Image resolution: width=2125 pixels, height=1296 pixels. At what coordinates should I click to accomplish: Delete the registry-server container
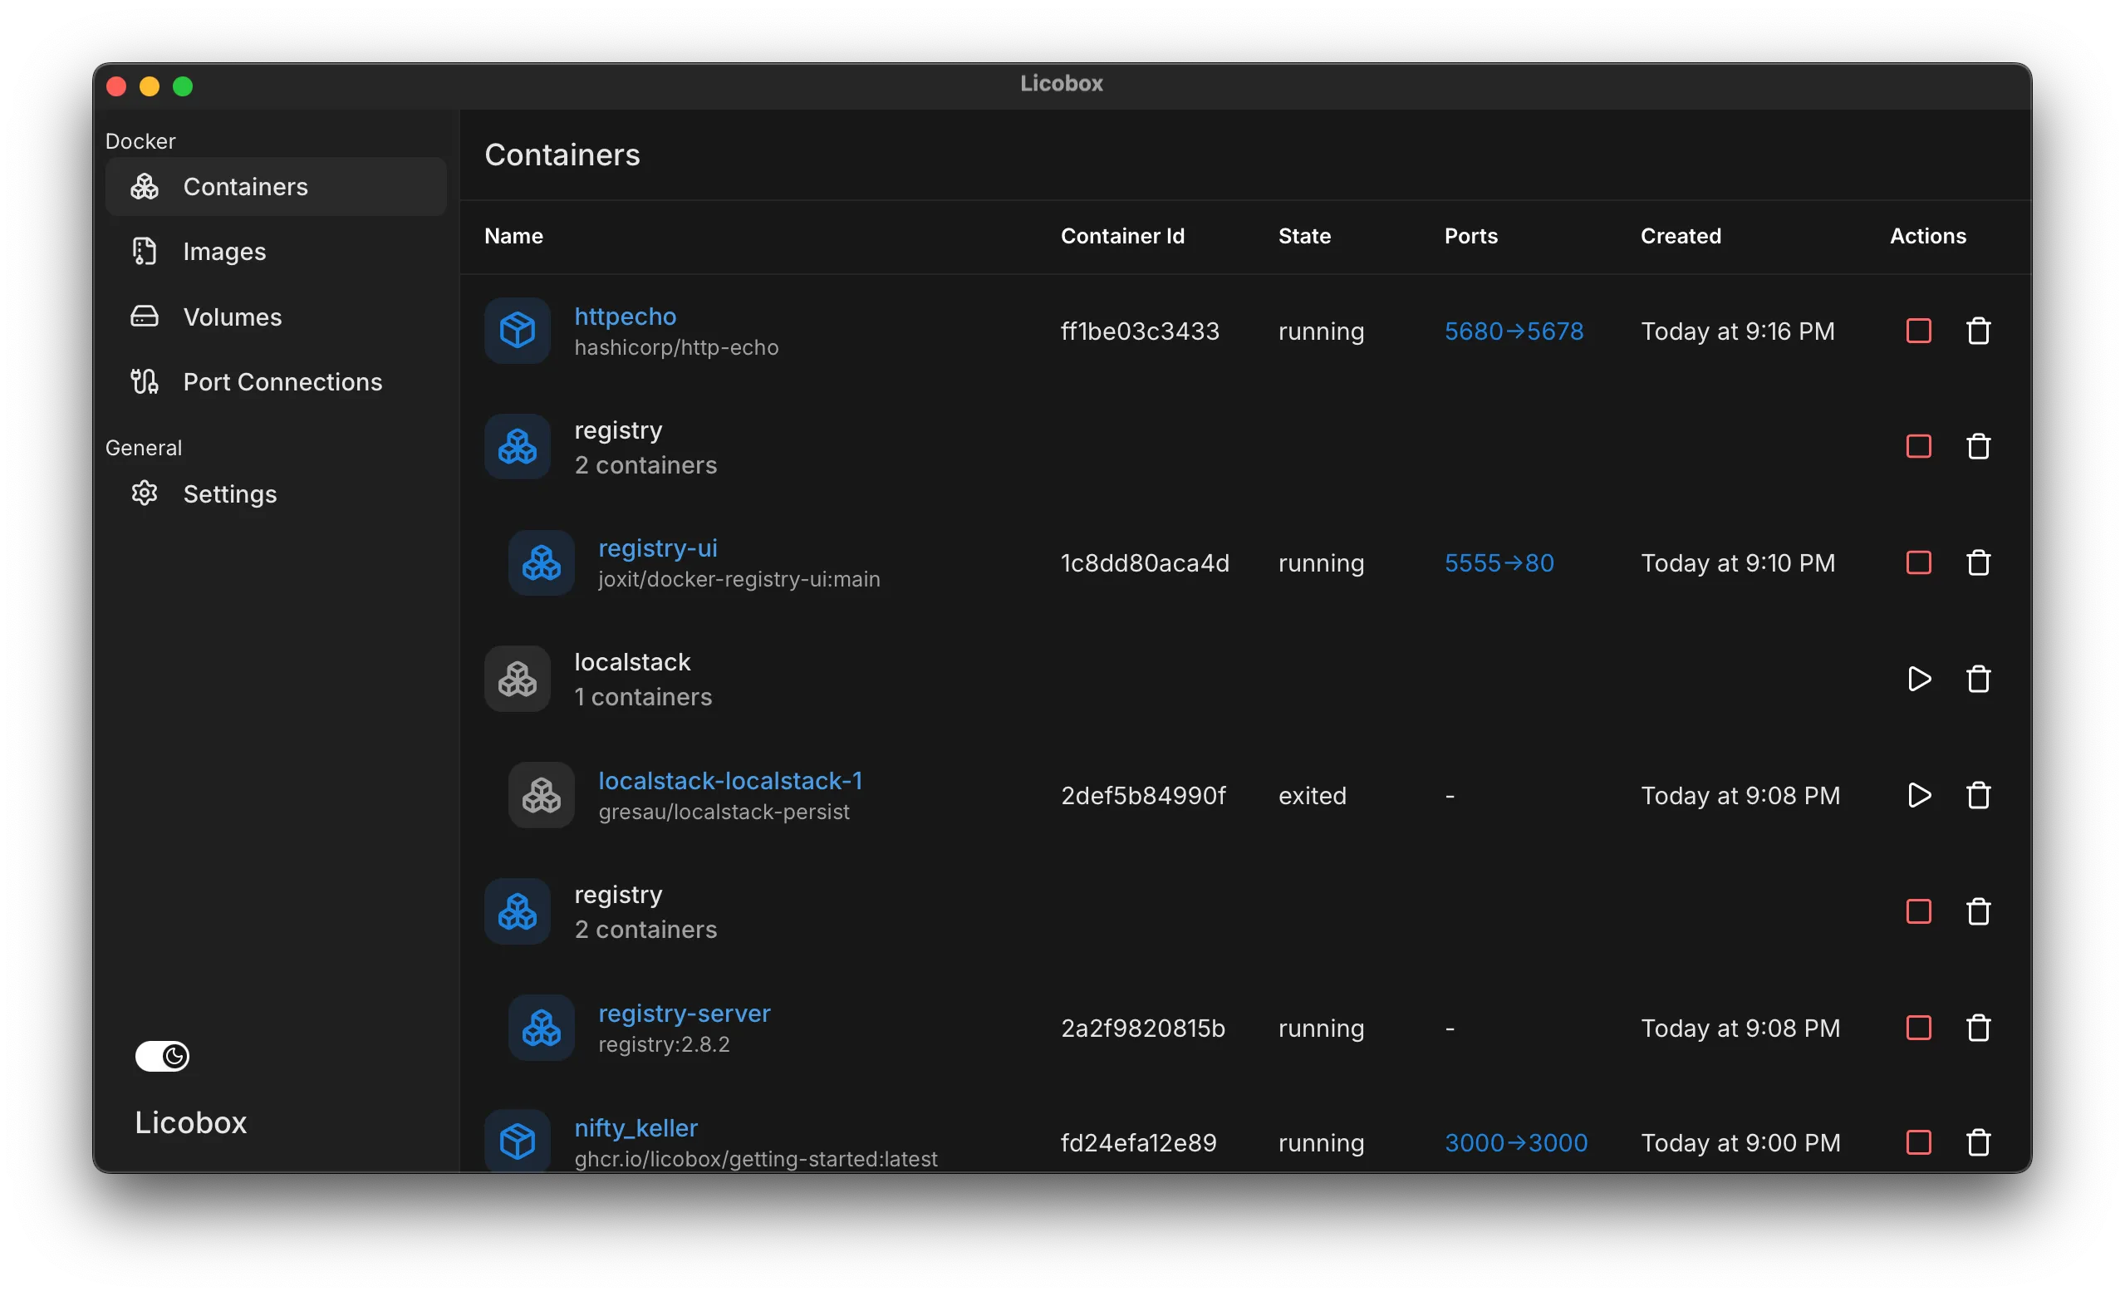pos(1979,1027)
